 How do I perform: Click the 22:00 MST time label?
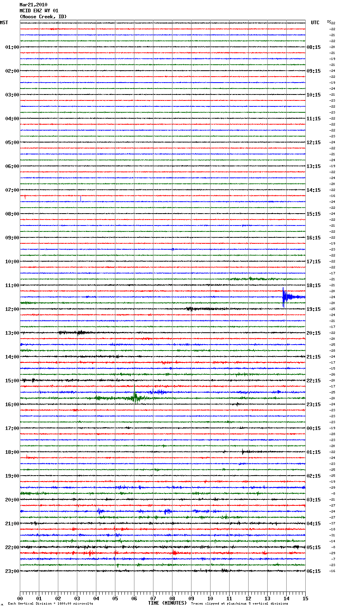pos(12,547)
